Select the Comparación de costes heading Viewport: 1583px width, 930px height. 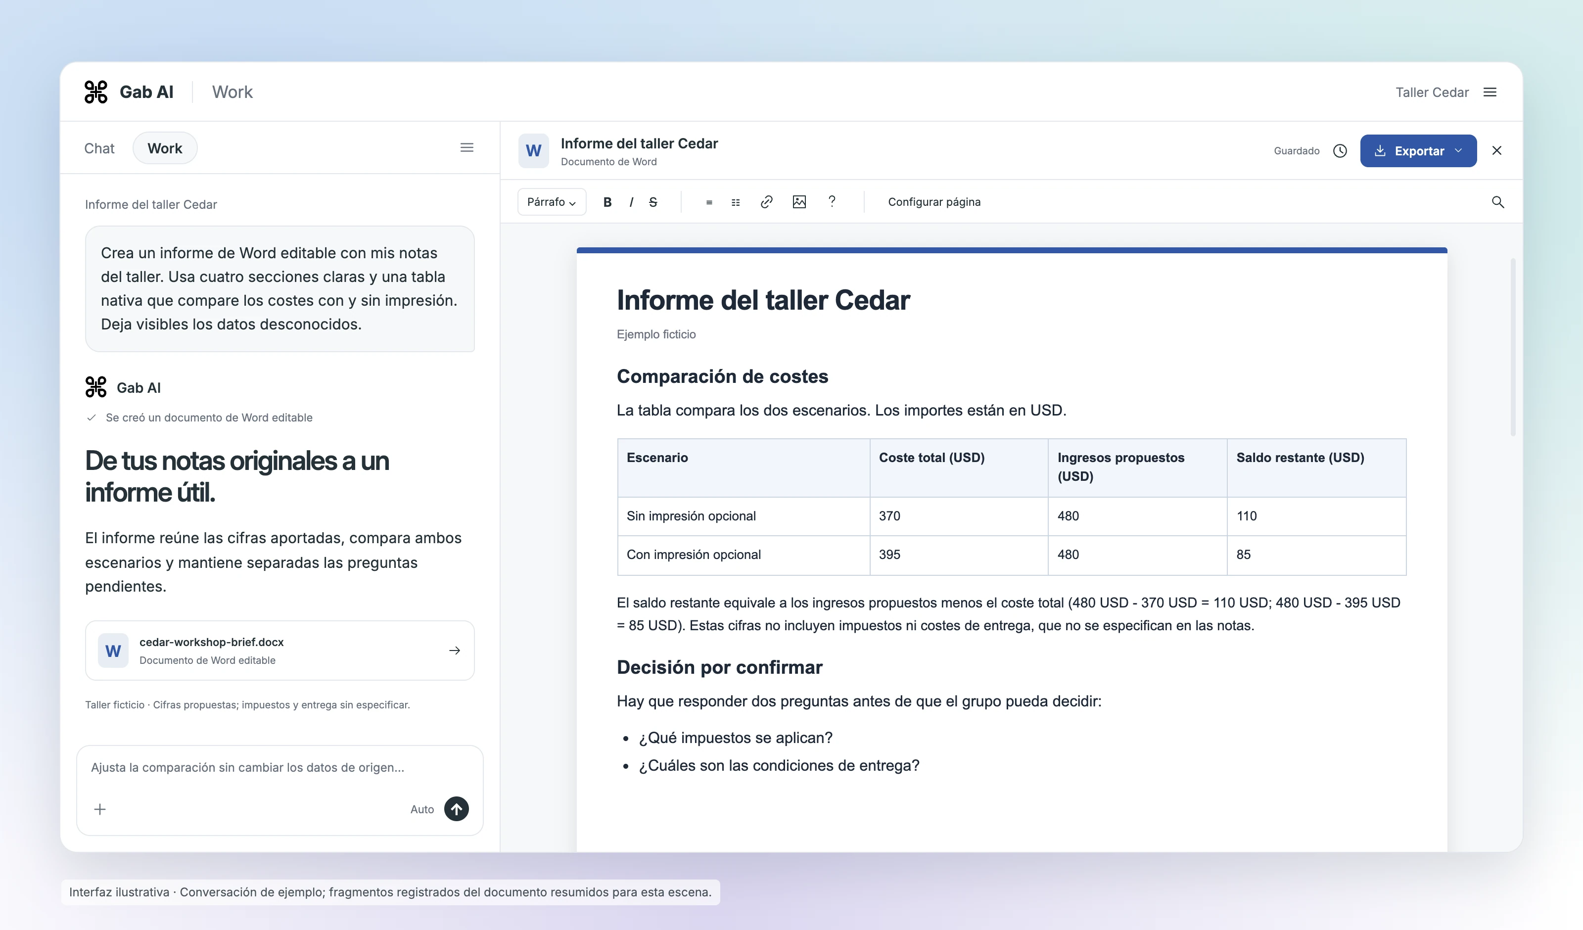(722, 376)
